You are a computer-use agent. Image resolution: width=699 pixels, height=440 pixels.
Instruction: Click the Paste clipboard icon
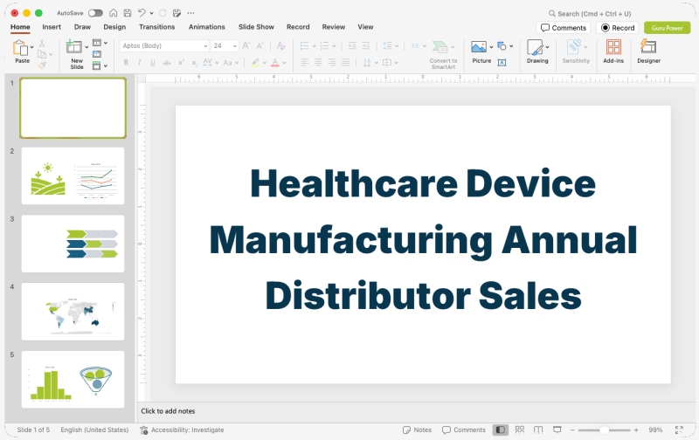click(19, 48)
